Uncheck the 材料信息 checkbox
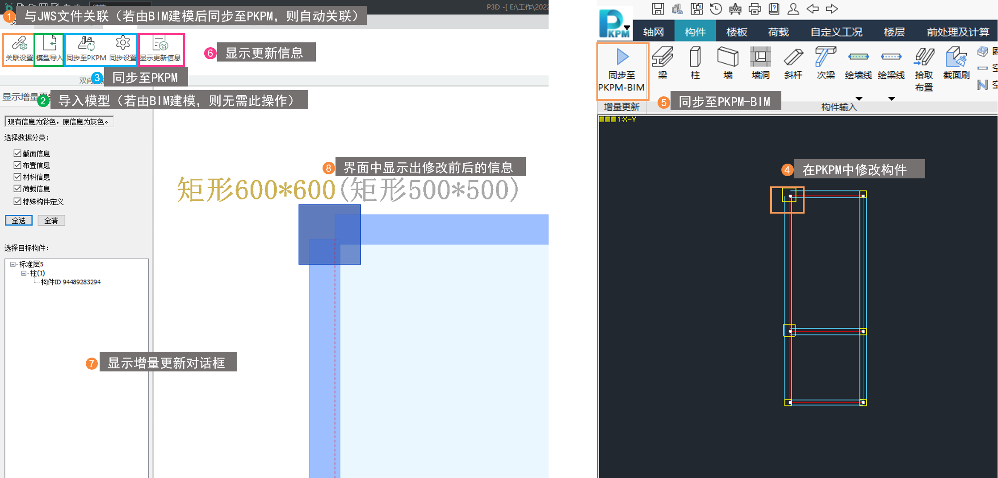 coord(17,177)
